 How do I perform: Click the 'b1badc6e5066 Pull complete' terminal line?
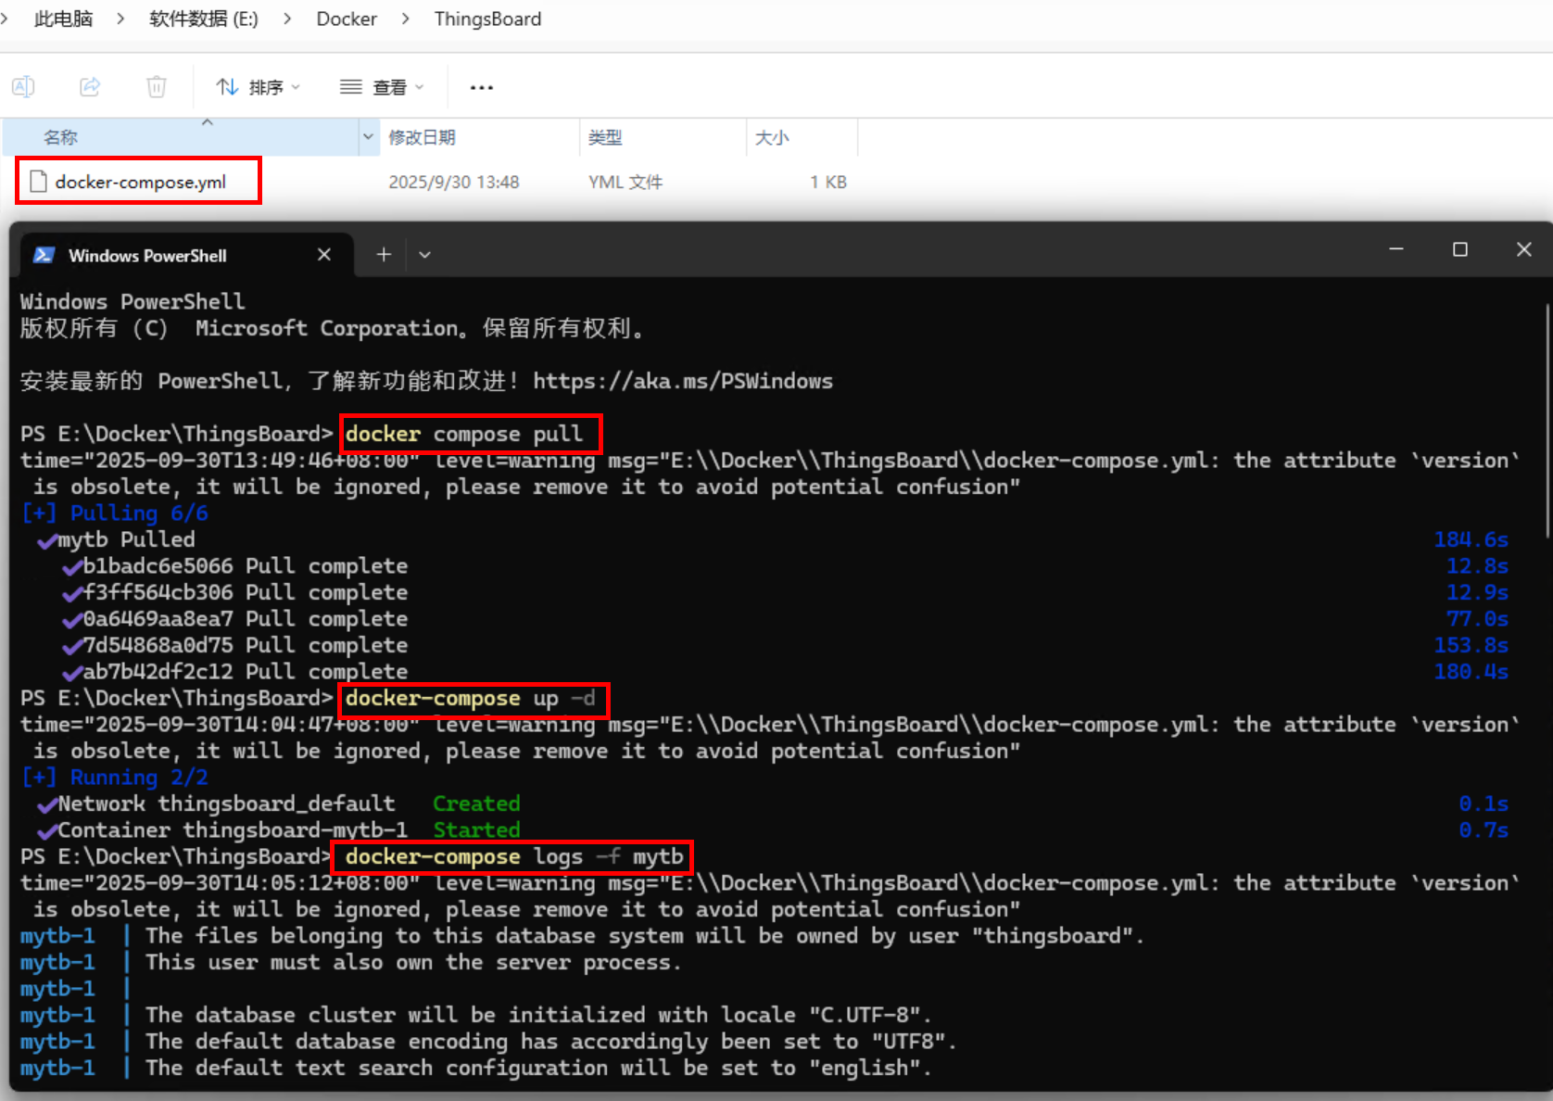tap(235, 565)
